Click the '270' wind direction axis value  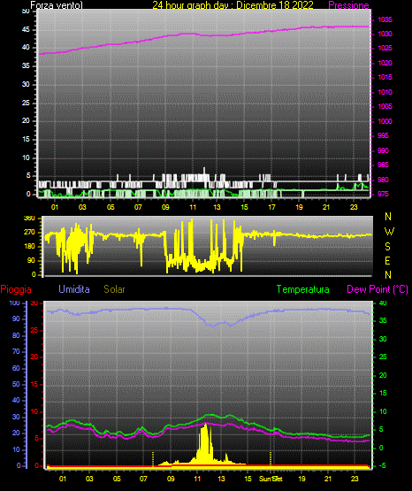click(x=30, y=233)
